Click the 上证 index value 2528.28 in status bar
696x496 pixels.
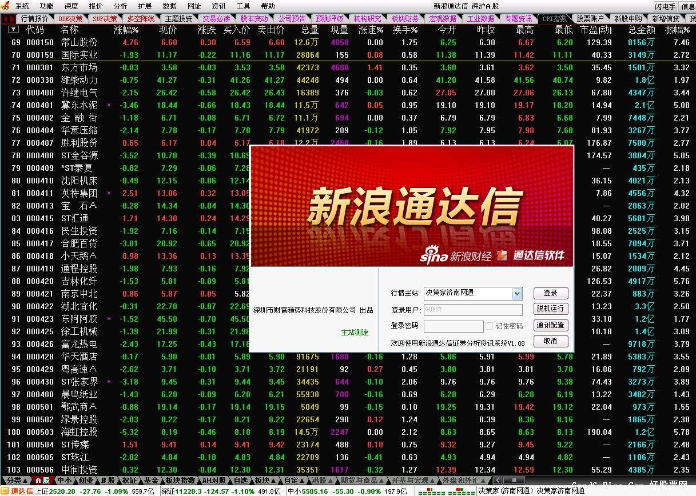pos(63,491)
